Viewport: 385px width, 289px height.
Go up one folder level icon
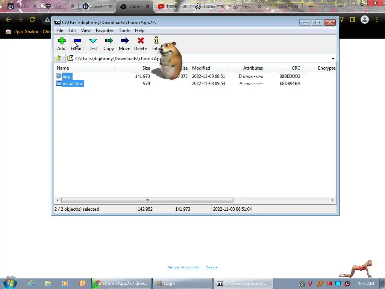click(59, 58)
